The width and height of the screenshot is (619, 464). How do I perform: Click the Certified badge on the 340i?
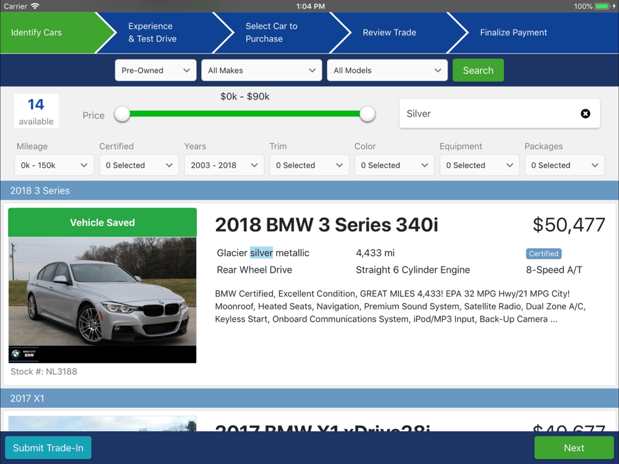click(543, 254)
